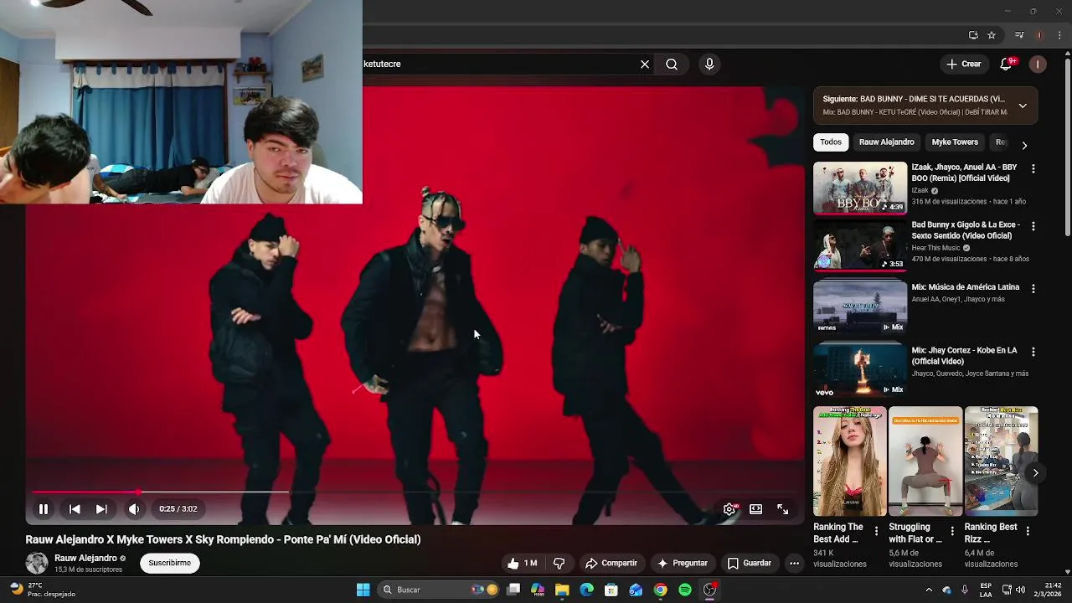Open Spotify from taskbar

click(x=685, y=590)
